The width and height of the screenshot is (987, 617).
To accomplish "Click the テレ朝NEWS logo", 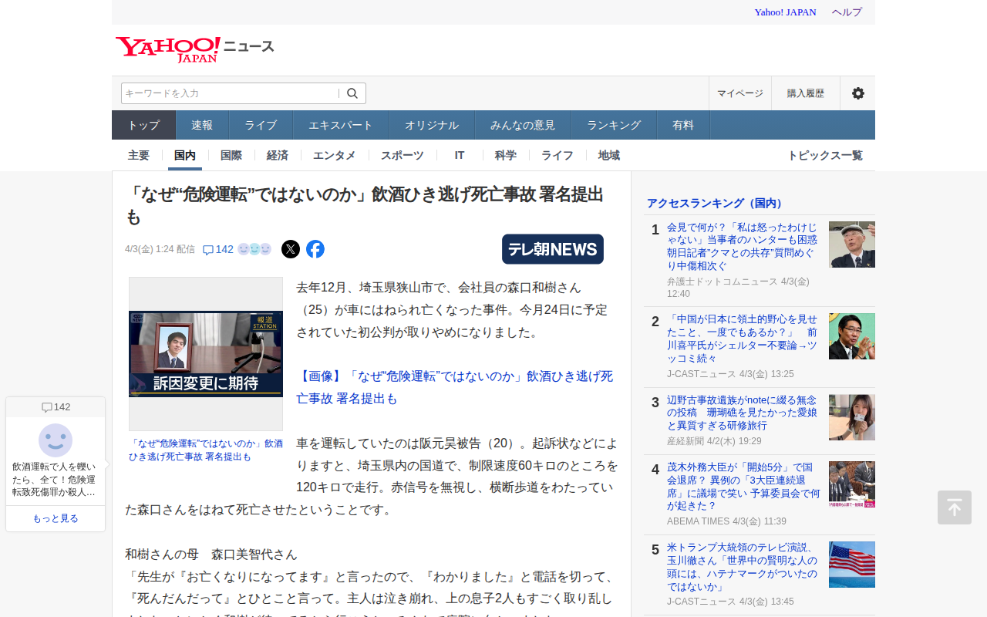I will click(552, 249).
